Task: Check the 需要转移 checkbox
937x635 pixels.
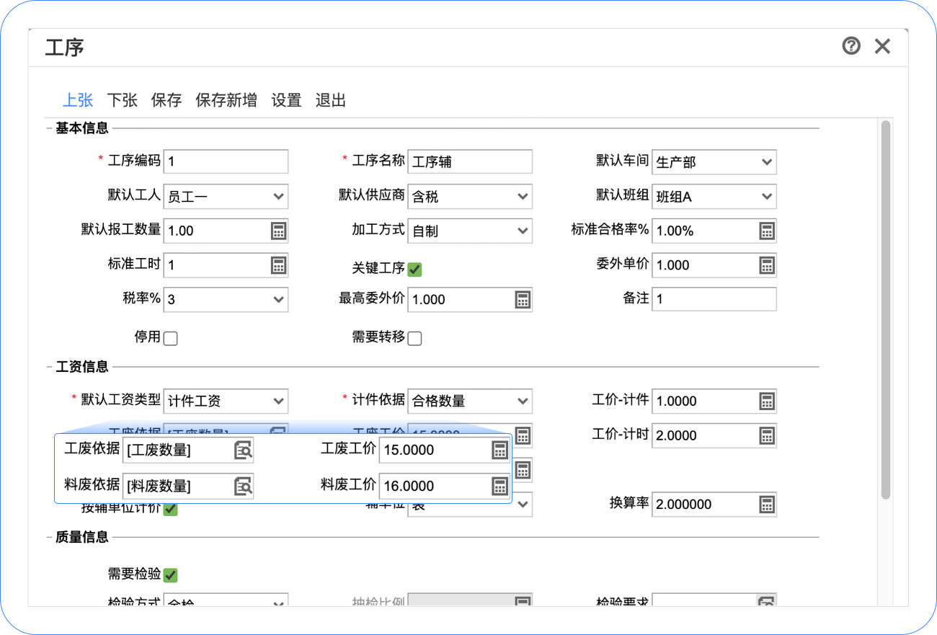Action: [x=414, y=337]
